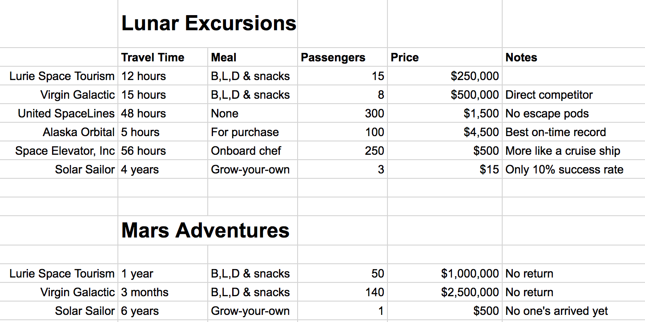Select the Price header cell
Image resolution: width=645 pixels, height=322 pixels.
pos(445,57)
